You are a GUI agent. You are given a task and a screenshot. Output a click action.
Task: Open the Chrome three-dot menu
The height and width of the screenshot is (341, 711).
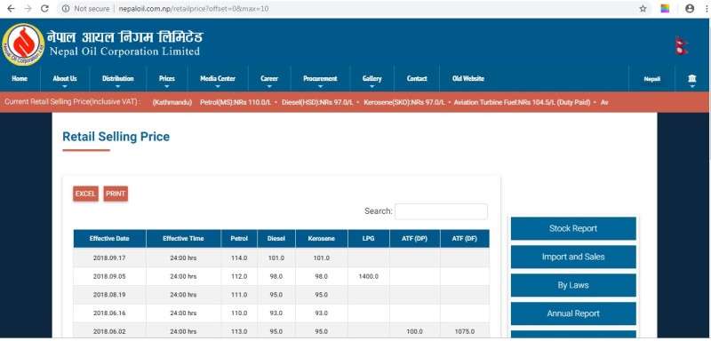pyautogui.click(x=707, y=9)
